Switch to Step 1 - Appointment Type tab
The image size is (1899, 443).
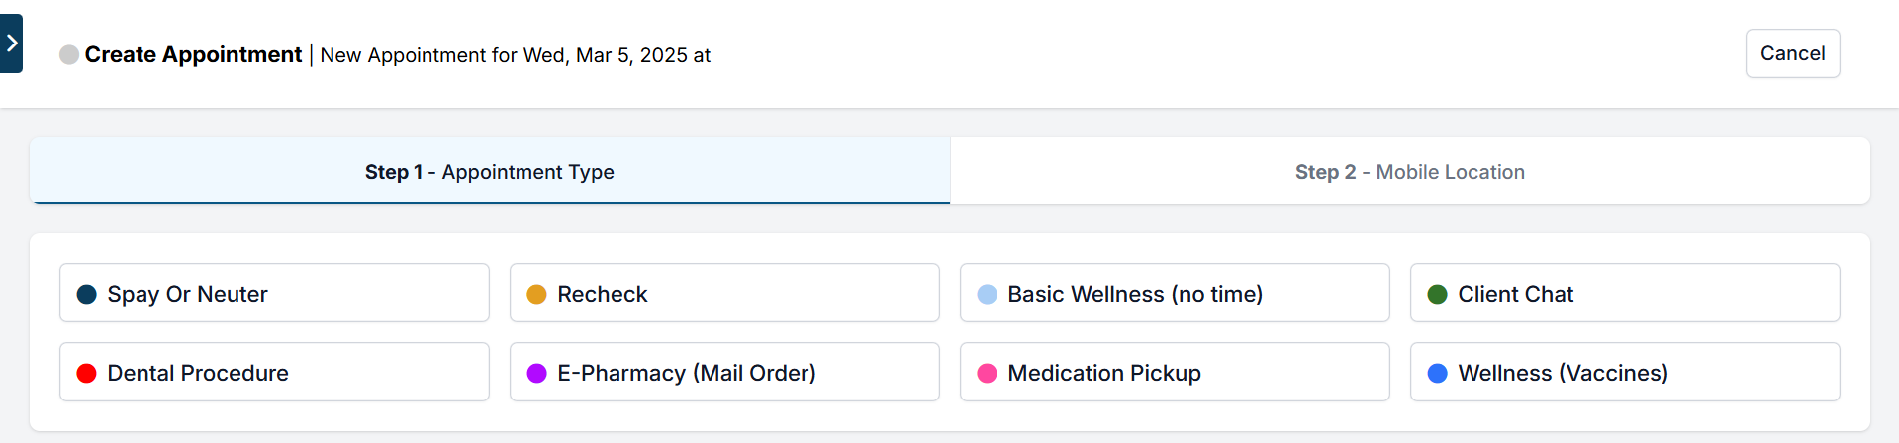click(490, 172)
